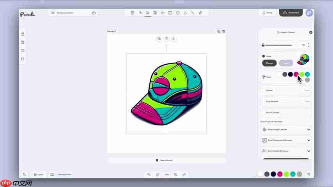Select the white swatch in bottom palette

click(x=260, y=174)
